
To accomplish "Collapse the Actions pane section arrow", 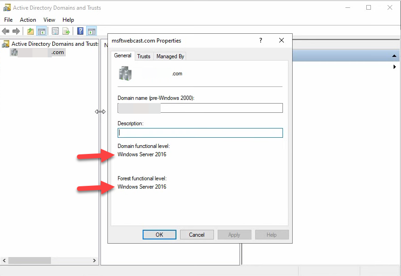I will coord(394,55).
